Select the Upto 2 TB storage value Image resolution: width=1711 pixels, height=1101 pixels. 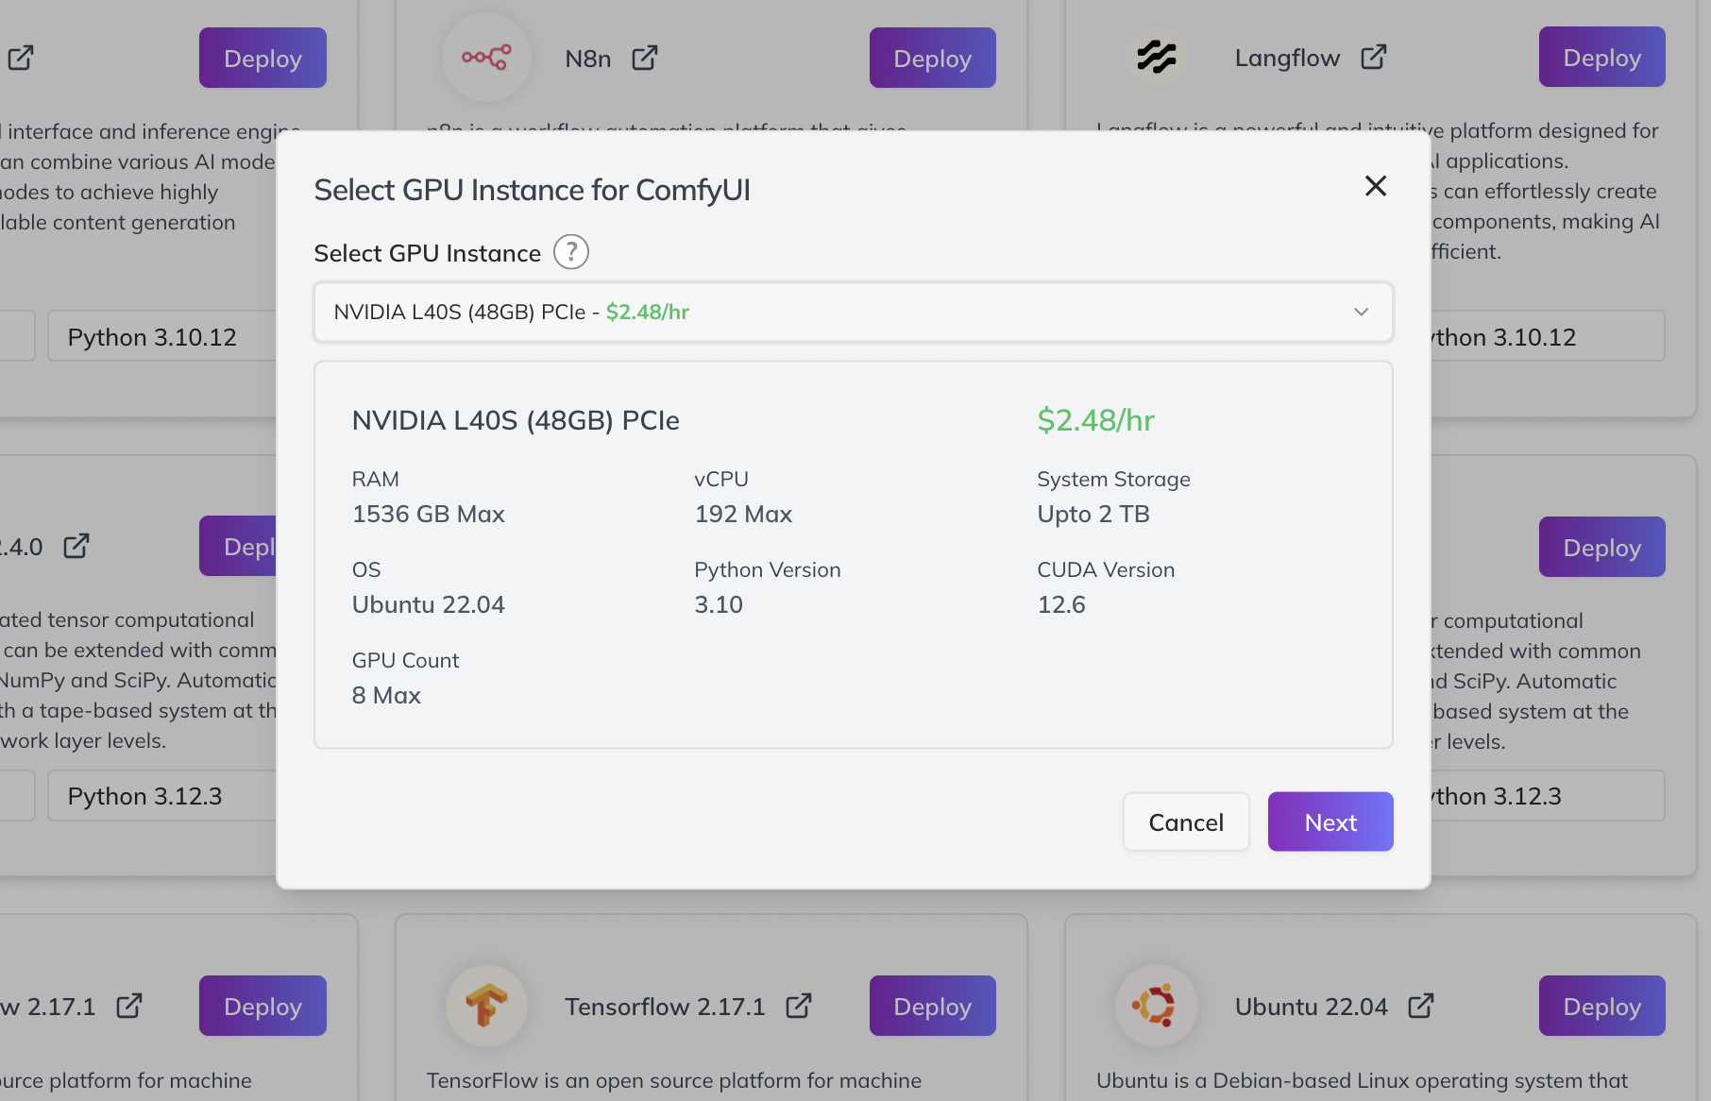click(x=1093, y=514)
